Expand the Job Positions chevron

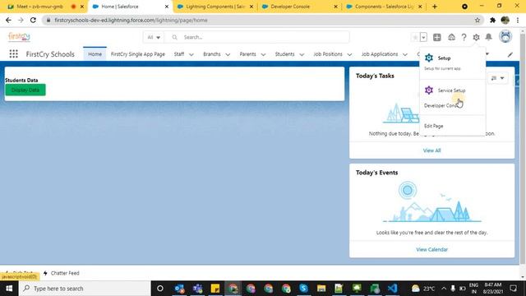tap(349, 54)
